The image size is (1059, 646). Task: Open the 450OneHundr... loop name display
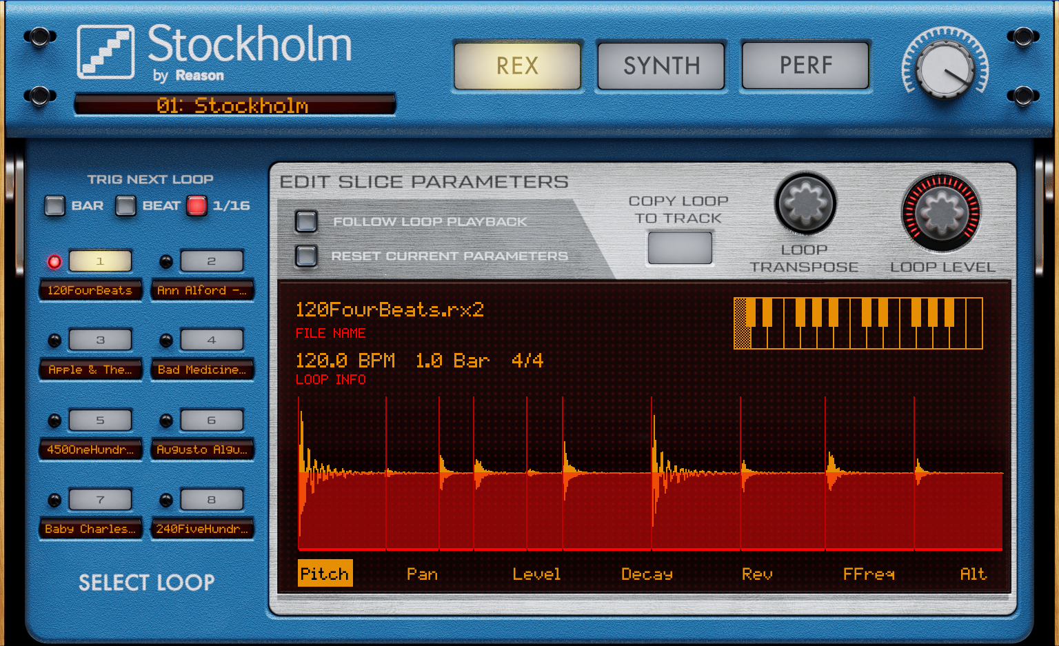click(x=90, y=450)
